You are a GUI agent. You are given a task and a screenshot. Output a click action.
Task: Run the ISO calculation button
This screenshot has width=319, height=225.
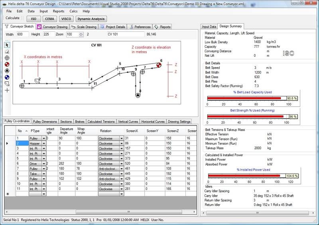tap(33, 19)
